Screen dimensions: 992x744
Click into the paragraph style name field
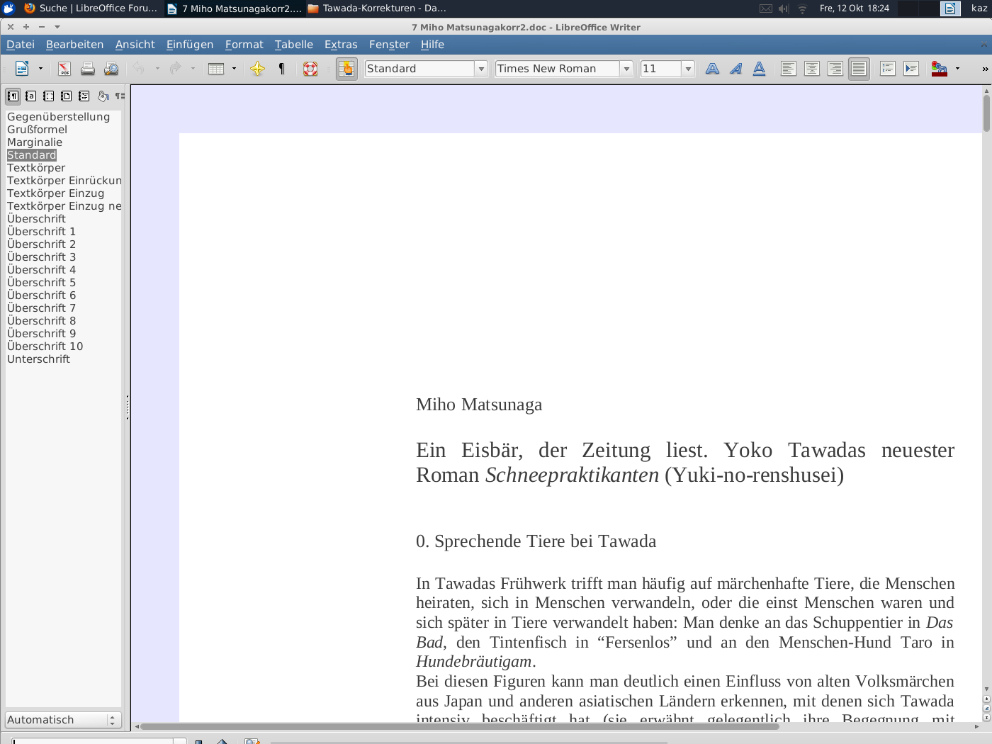[x=419, y=69]
